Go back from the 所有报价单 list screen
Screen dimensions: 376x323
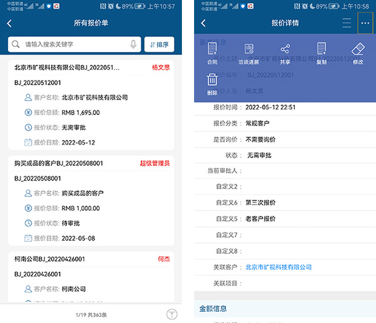coord(9,23)
